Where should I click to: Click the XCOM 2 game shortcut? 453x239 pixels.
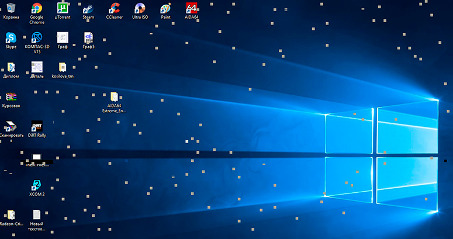(x=37, y=185)
